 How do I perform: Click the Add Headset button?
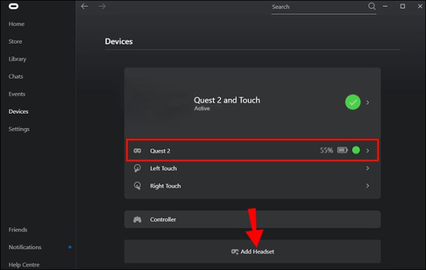253,252
